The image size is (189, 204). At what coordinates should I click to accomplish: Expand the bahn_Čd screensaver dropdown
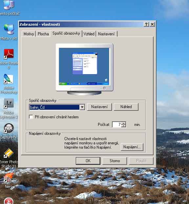coord(82,107)
